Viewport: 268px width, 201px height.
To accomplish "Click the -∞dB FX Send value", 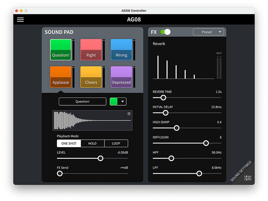I will 124,168.
